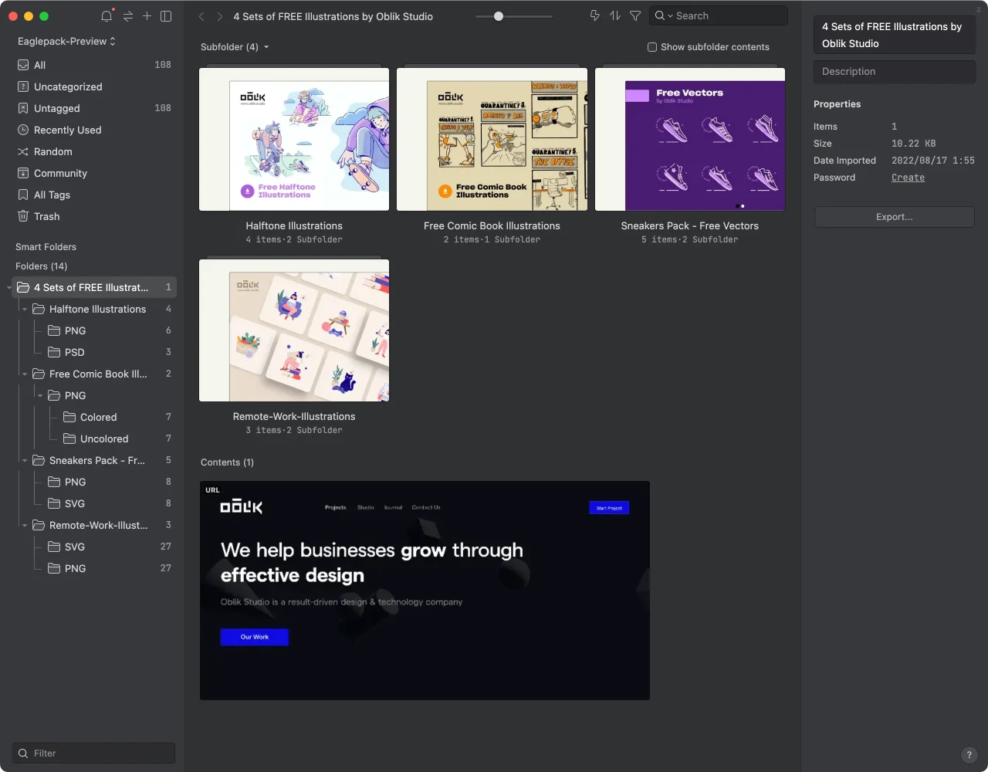Select Smart Folders section header

pyautogui.click(x=46, y=247)
